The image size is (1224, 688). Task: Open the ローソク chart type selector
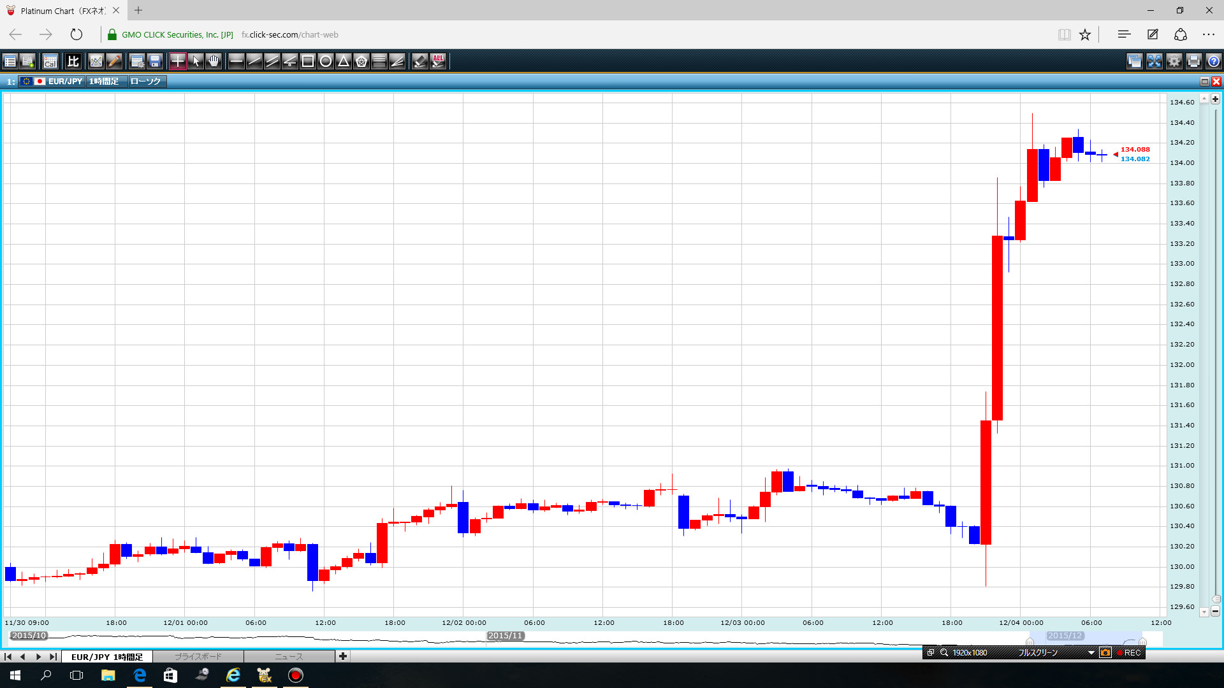pos(146,82)
